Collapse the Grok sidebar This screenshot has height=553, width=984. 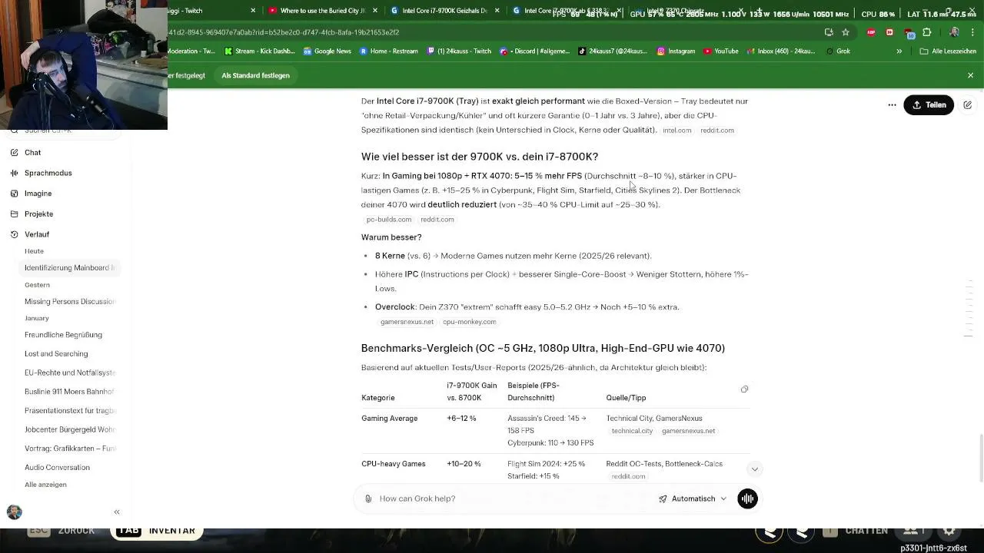point(117,512)
